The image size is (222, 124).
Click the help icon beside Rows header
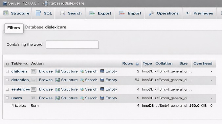click(137, 64)
